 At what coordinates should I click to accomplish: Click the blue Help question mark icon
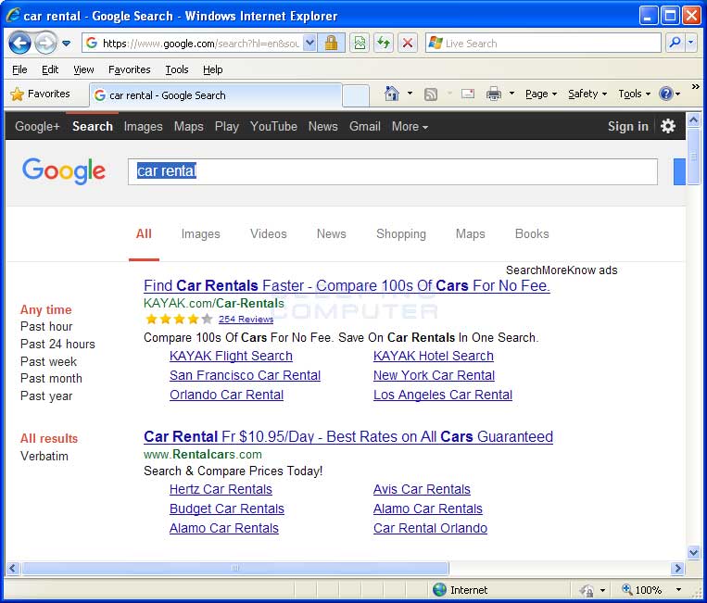click(665, 94)
